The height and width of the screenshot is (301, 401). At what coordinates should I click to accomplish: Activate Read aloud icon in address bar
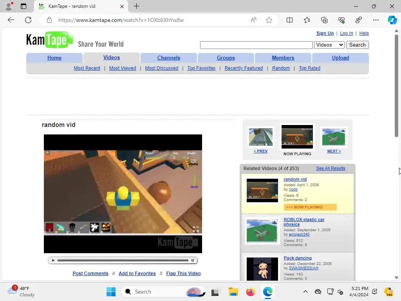coord(253,20)
